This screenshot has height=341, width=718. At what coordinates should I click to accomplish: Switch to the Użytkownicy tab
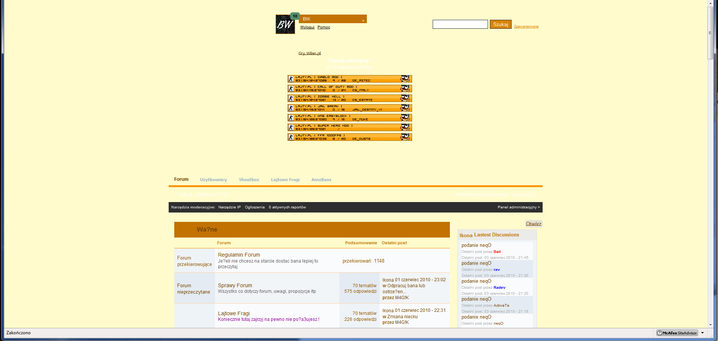213,180
